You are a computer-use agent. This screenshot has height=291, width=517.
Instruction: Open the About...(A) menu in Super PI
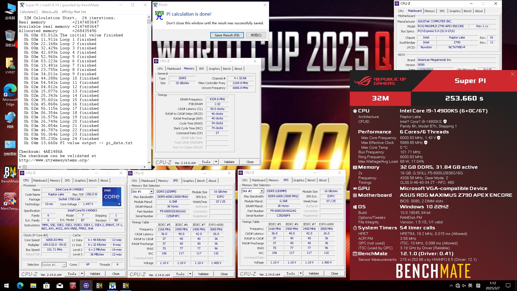[50, 12]
